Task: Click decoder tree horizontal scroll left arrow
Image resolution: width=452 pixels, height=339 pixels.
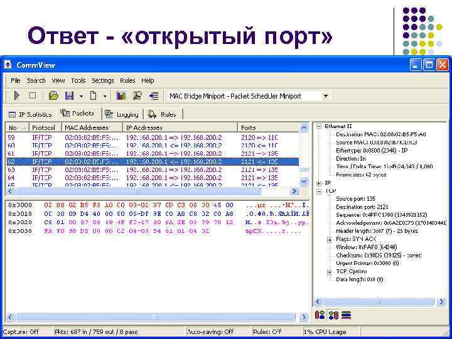Action: click(318, 302)
